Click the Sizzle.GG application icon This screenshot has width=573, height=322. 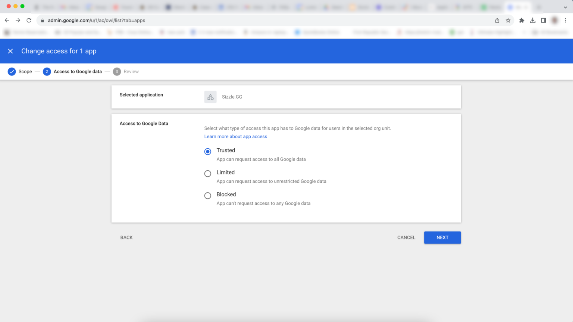[x=210, y=96]
